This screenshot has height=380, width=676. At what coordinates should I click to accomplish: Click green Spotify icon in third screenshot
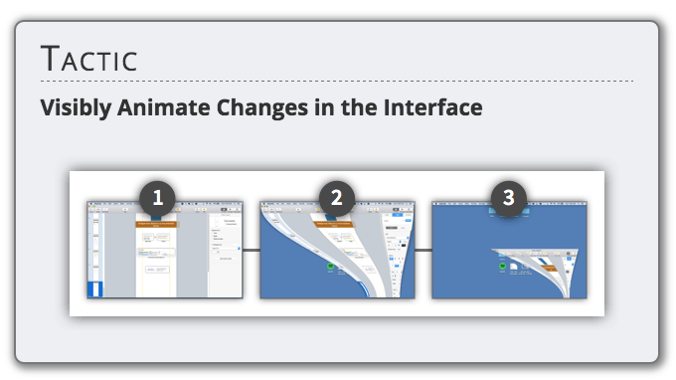502,267
